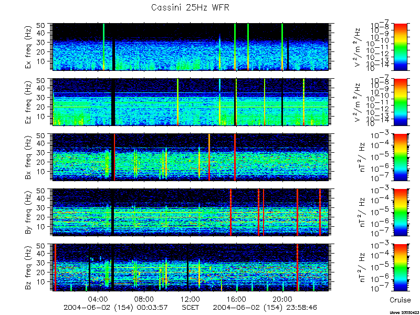Image resolution: width=420 pixels, height=315 pixels.
Task: Click the end timestamp "2004-06-02 (154) 23:58:46"
Action: point(265,307)
